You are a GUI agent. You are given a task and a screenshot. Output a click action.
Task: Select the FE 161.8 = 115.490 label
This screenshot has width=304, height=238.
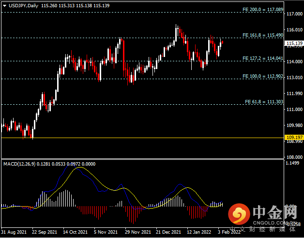263,35
